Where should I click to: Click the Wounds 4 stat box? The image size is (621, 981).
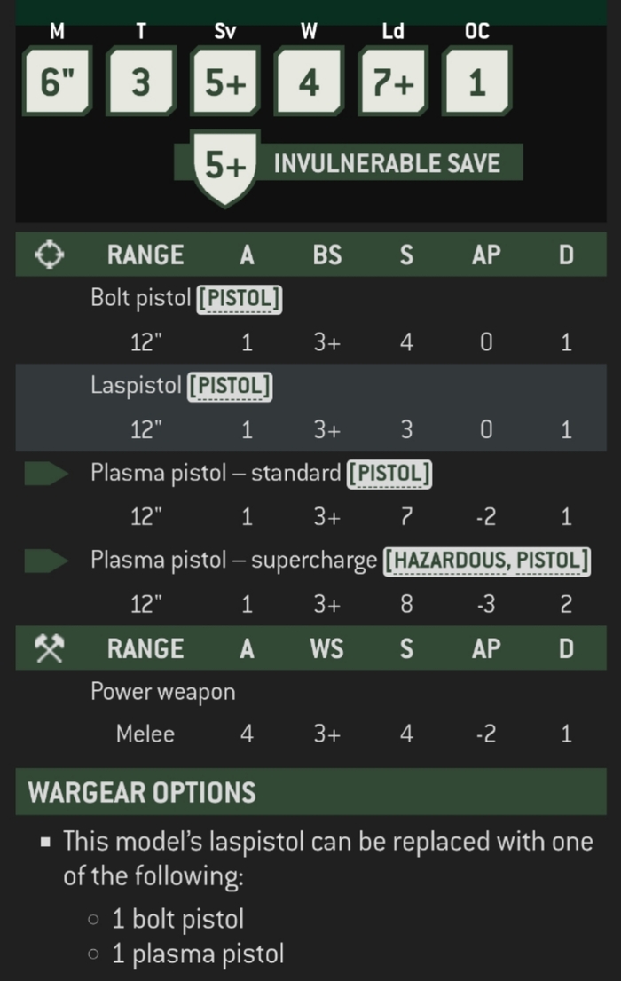click(308, 82)
